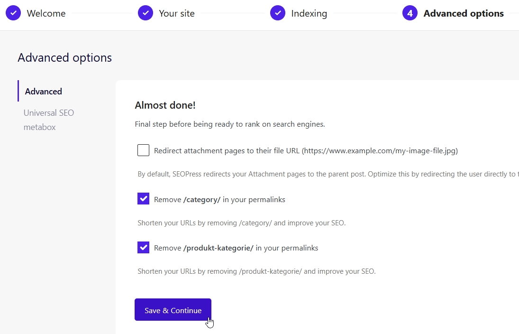Return to the Indexing step label

pos(309,13)
